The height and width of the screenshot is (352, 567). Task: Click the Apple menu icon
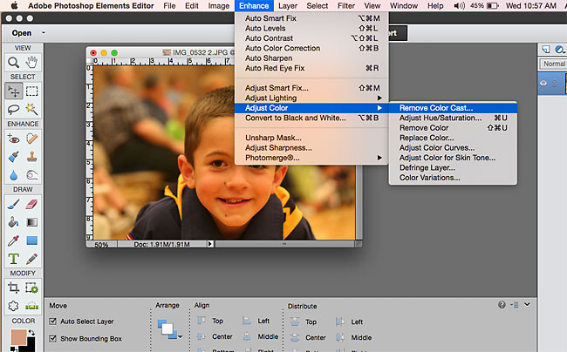coord(15,5)
